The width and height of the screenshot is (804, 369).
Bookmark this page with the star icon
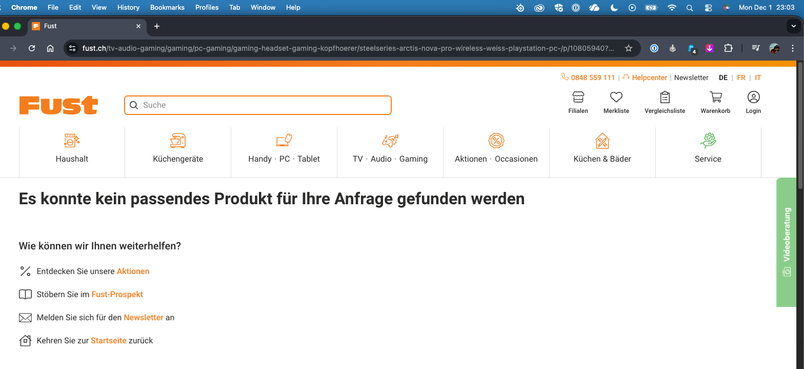[629, 48]
